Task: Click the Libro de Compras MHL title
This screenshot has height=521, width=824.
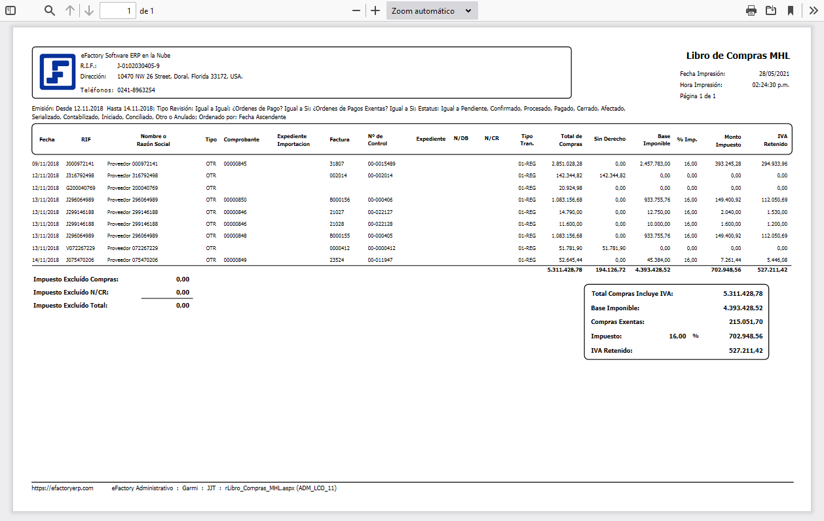Action: (738, 56)
